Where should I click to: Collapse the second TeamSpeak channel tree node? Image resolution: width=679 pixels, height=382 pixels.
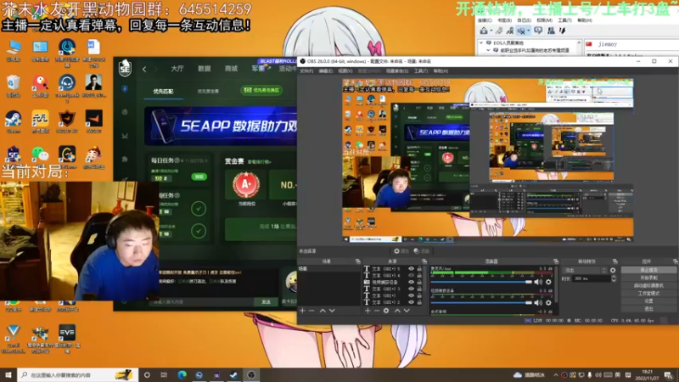coord(489,50)
